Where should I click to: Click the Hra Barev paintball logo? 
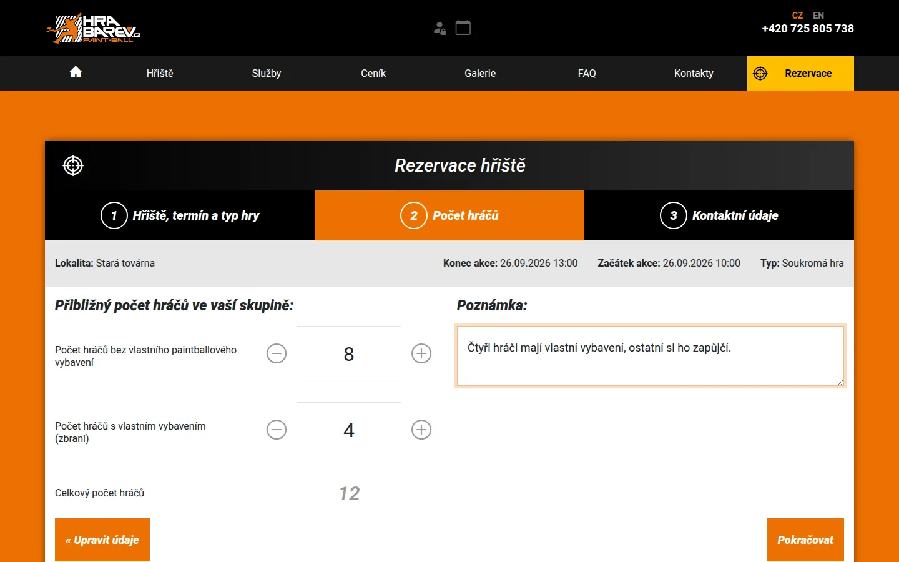coord(94,28)
